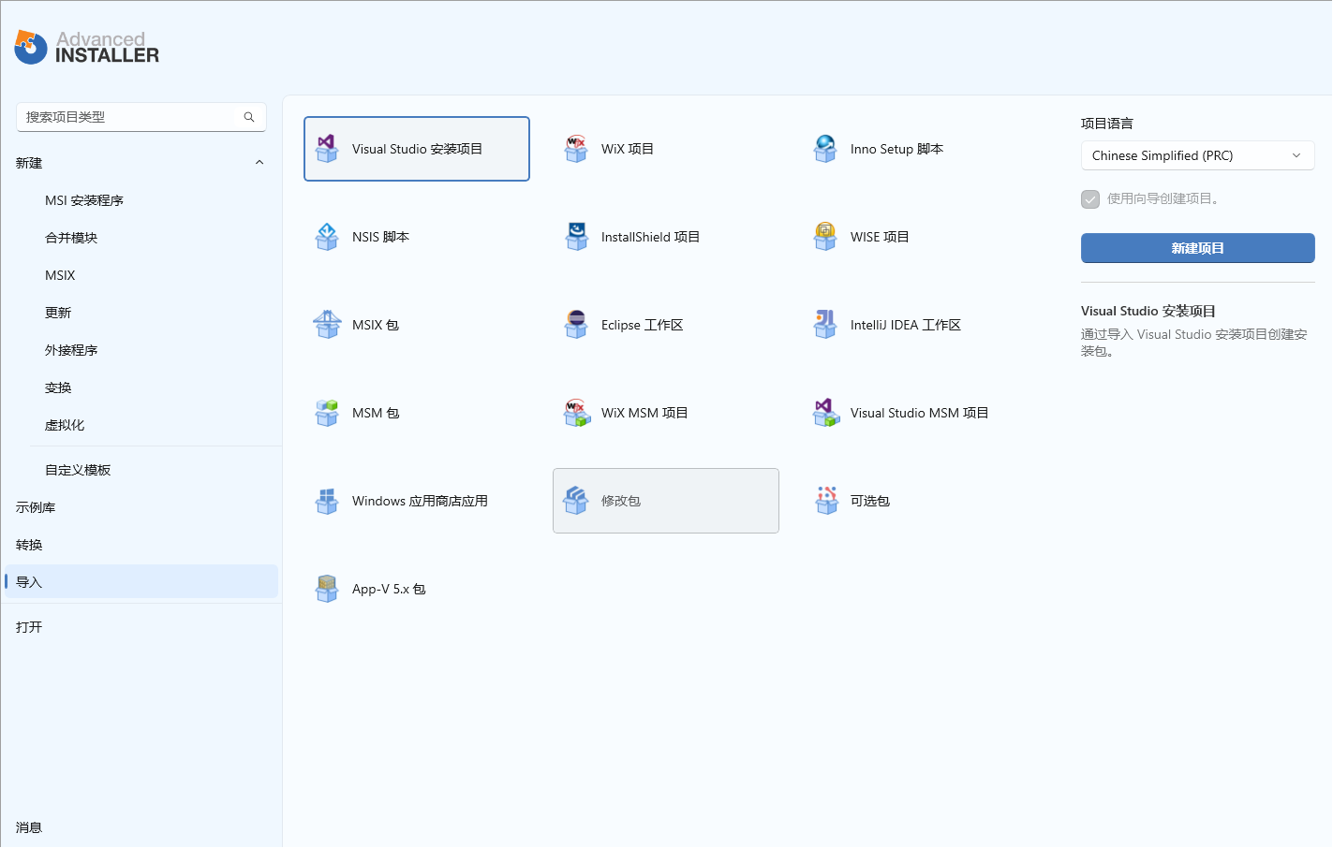Image resolution: width=1333 pixels, height=848 pixels.
Task: Click the 新建项目 button
Action: pyautogui.click(x=1198, y=248)
